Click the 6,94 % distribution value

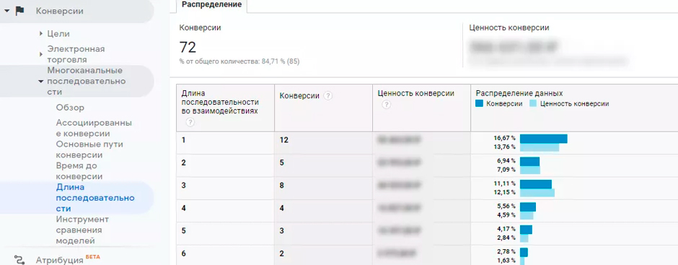pos(506,160)
